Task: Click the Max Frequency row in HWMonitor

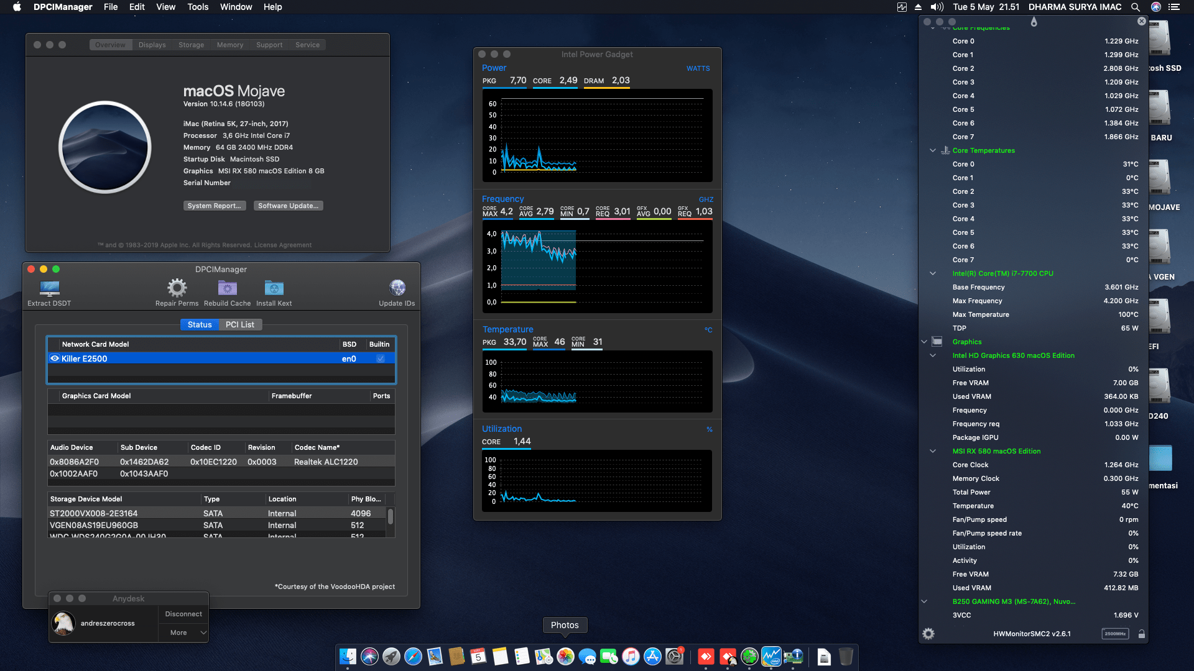Action: 1045,301
